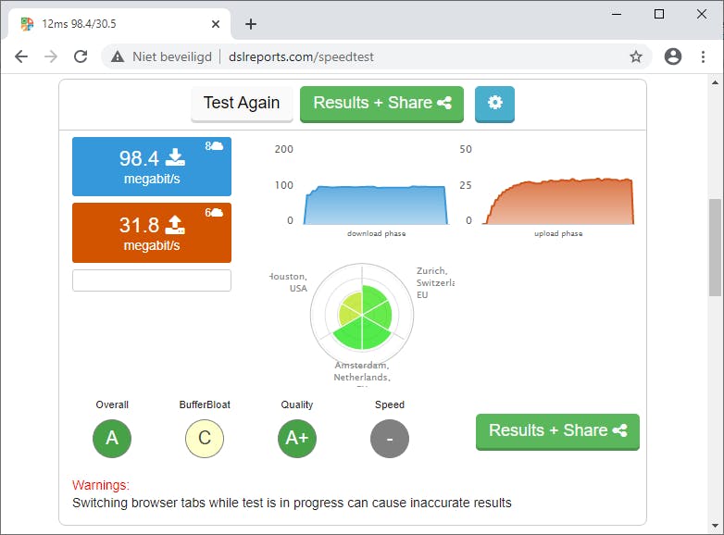This screenshot has height=535, width=724.
Task: Click the Quality label text
Action: [297, 404]
